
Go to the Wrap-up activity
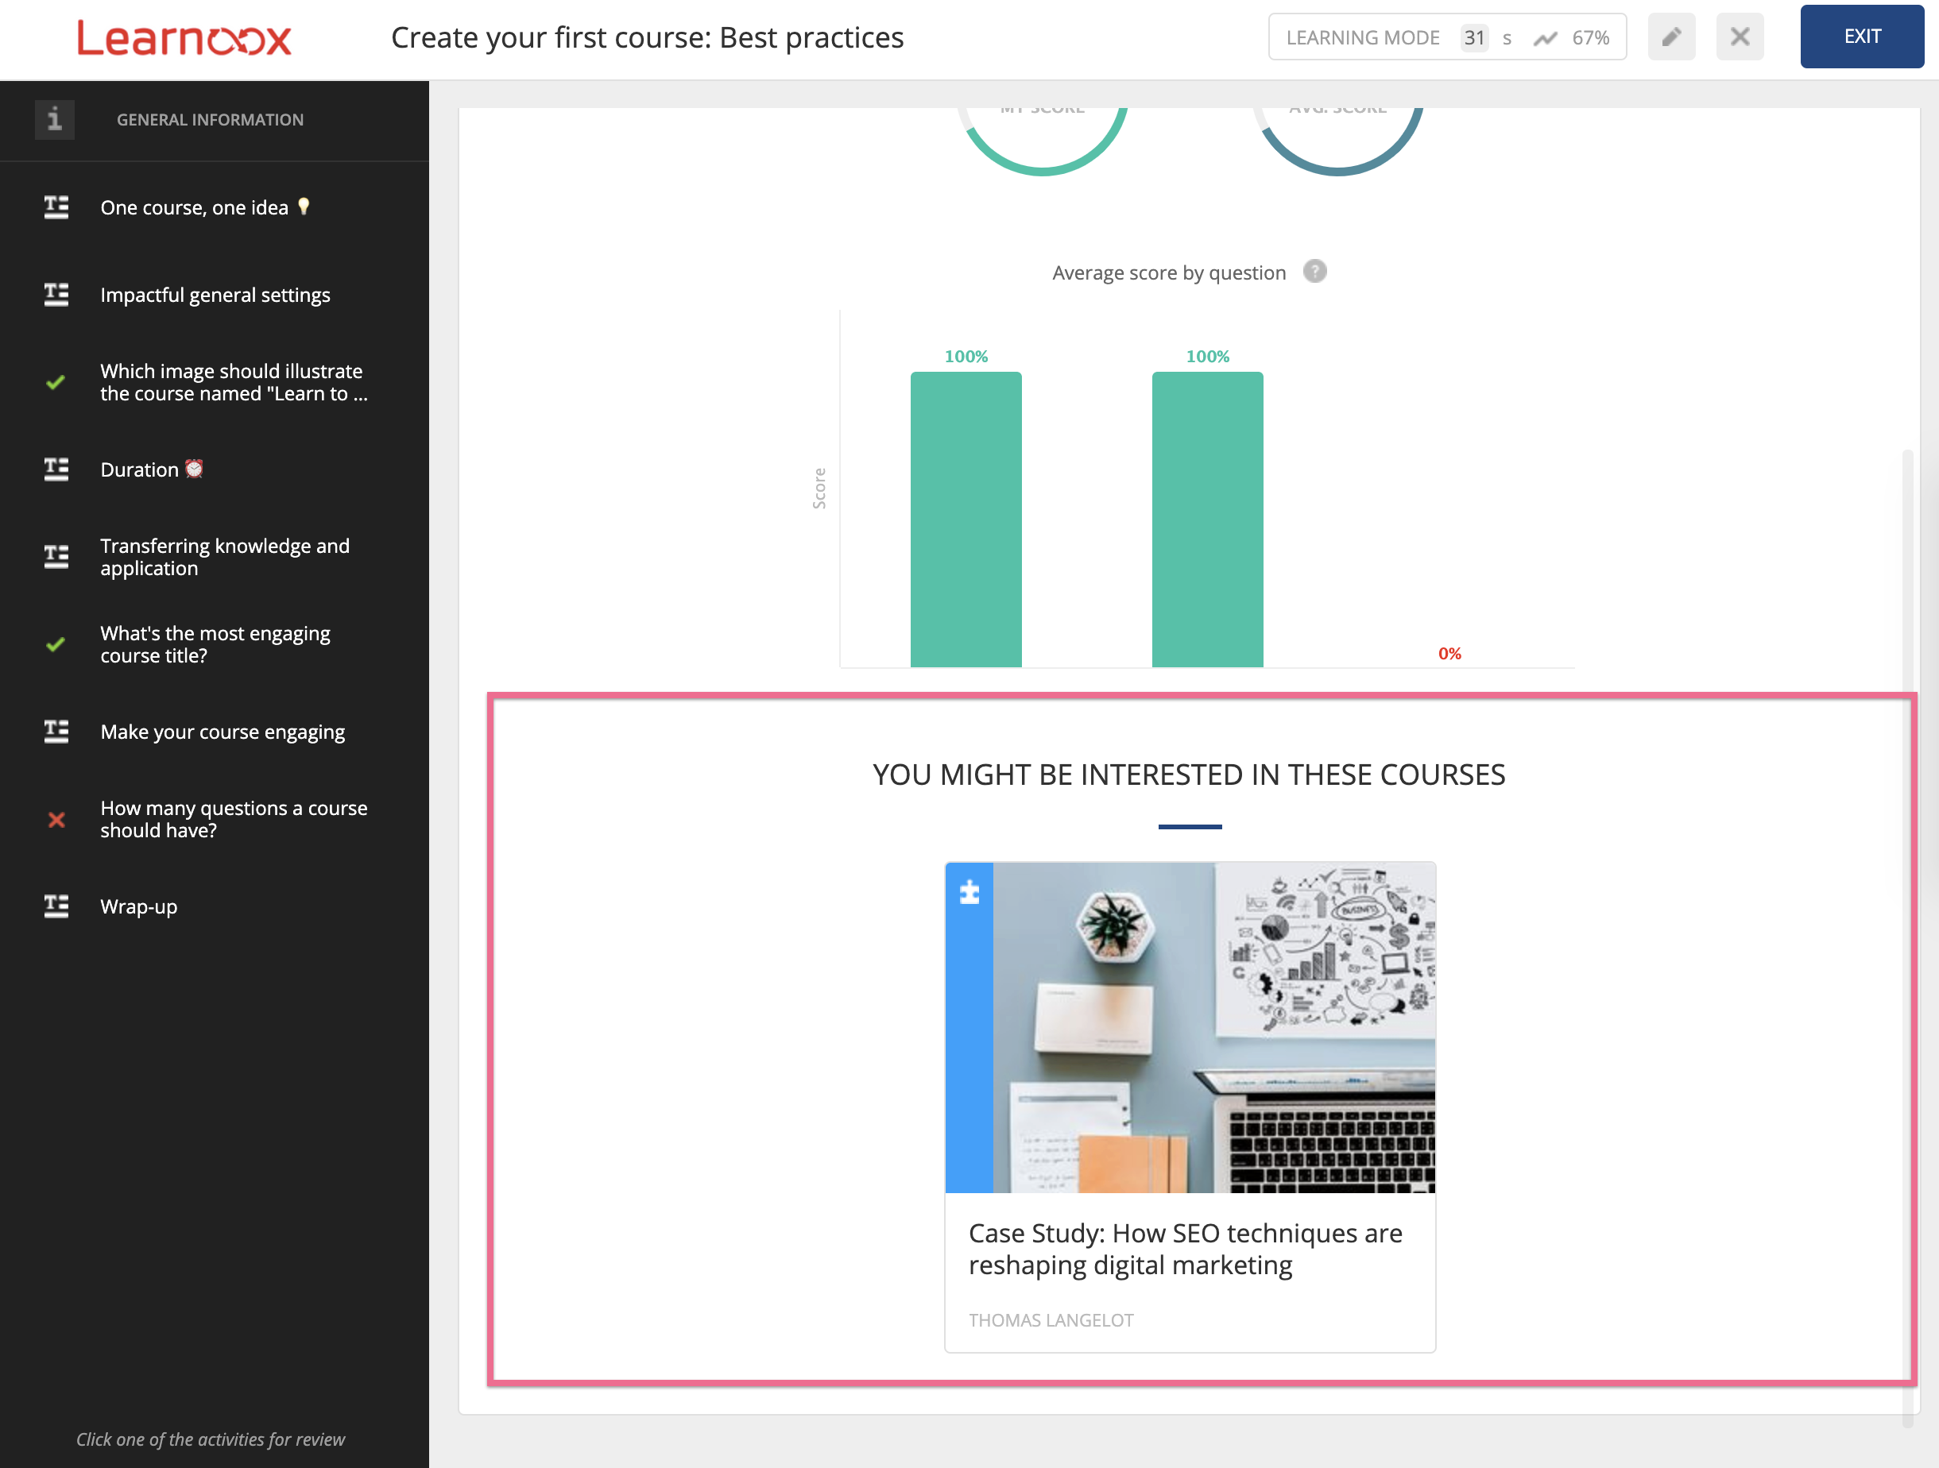138,906
